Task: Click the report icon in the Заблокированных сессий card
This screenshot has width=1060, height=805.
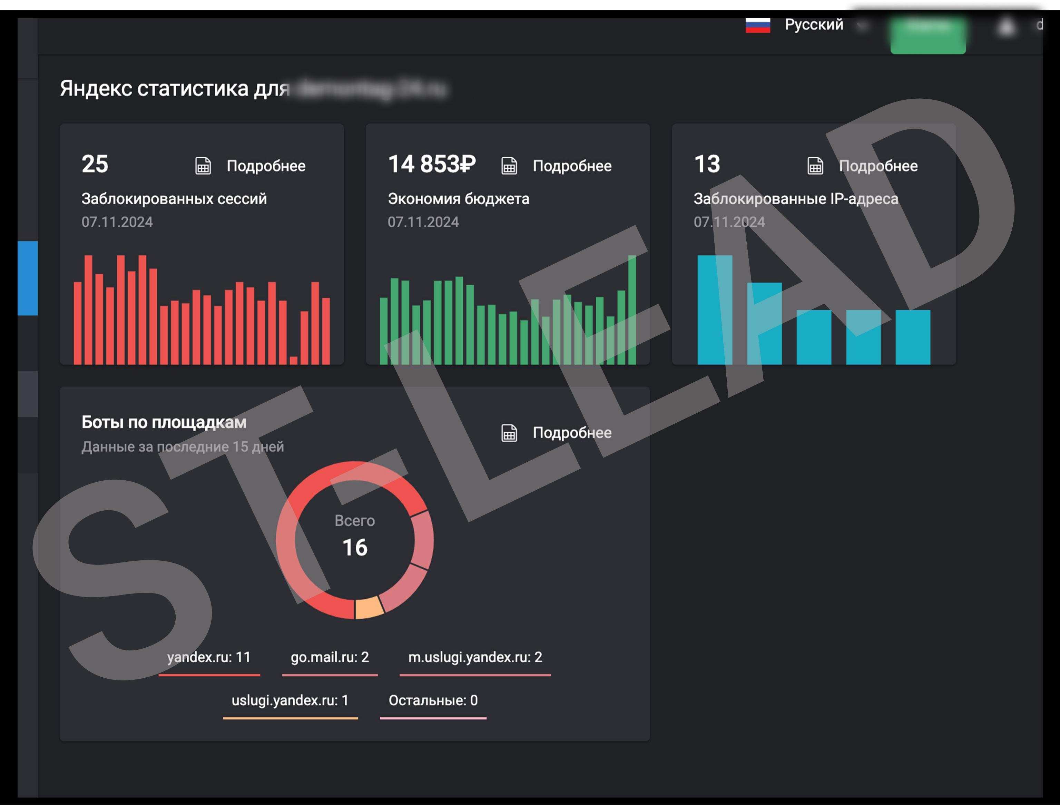Action: [203, 166]
